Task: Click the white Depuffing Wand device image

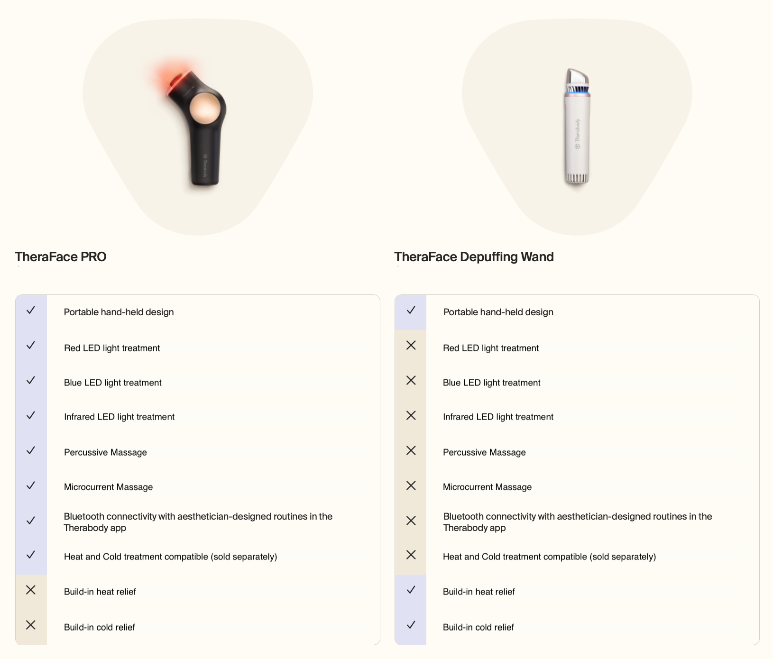Action: coord(577,126)
